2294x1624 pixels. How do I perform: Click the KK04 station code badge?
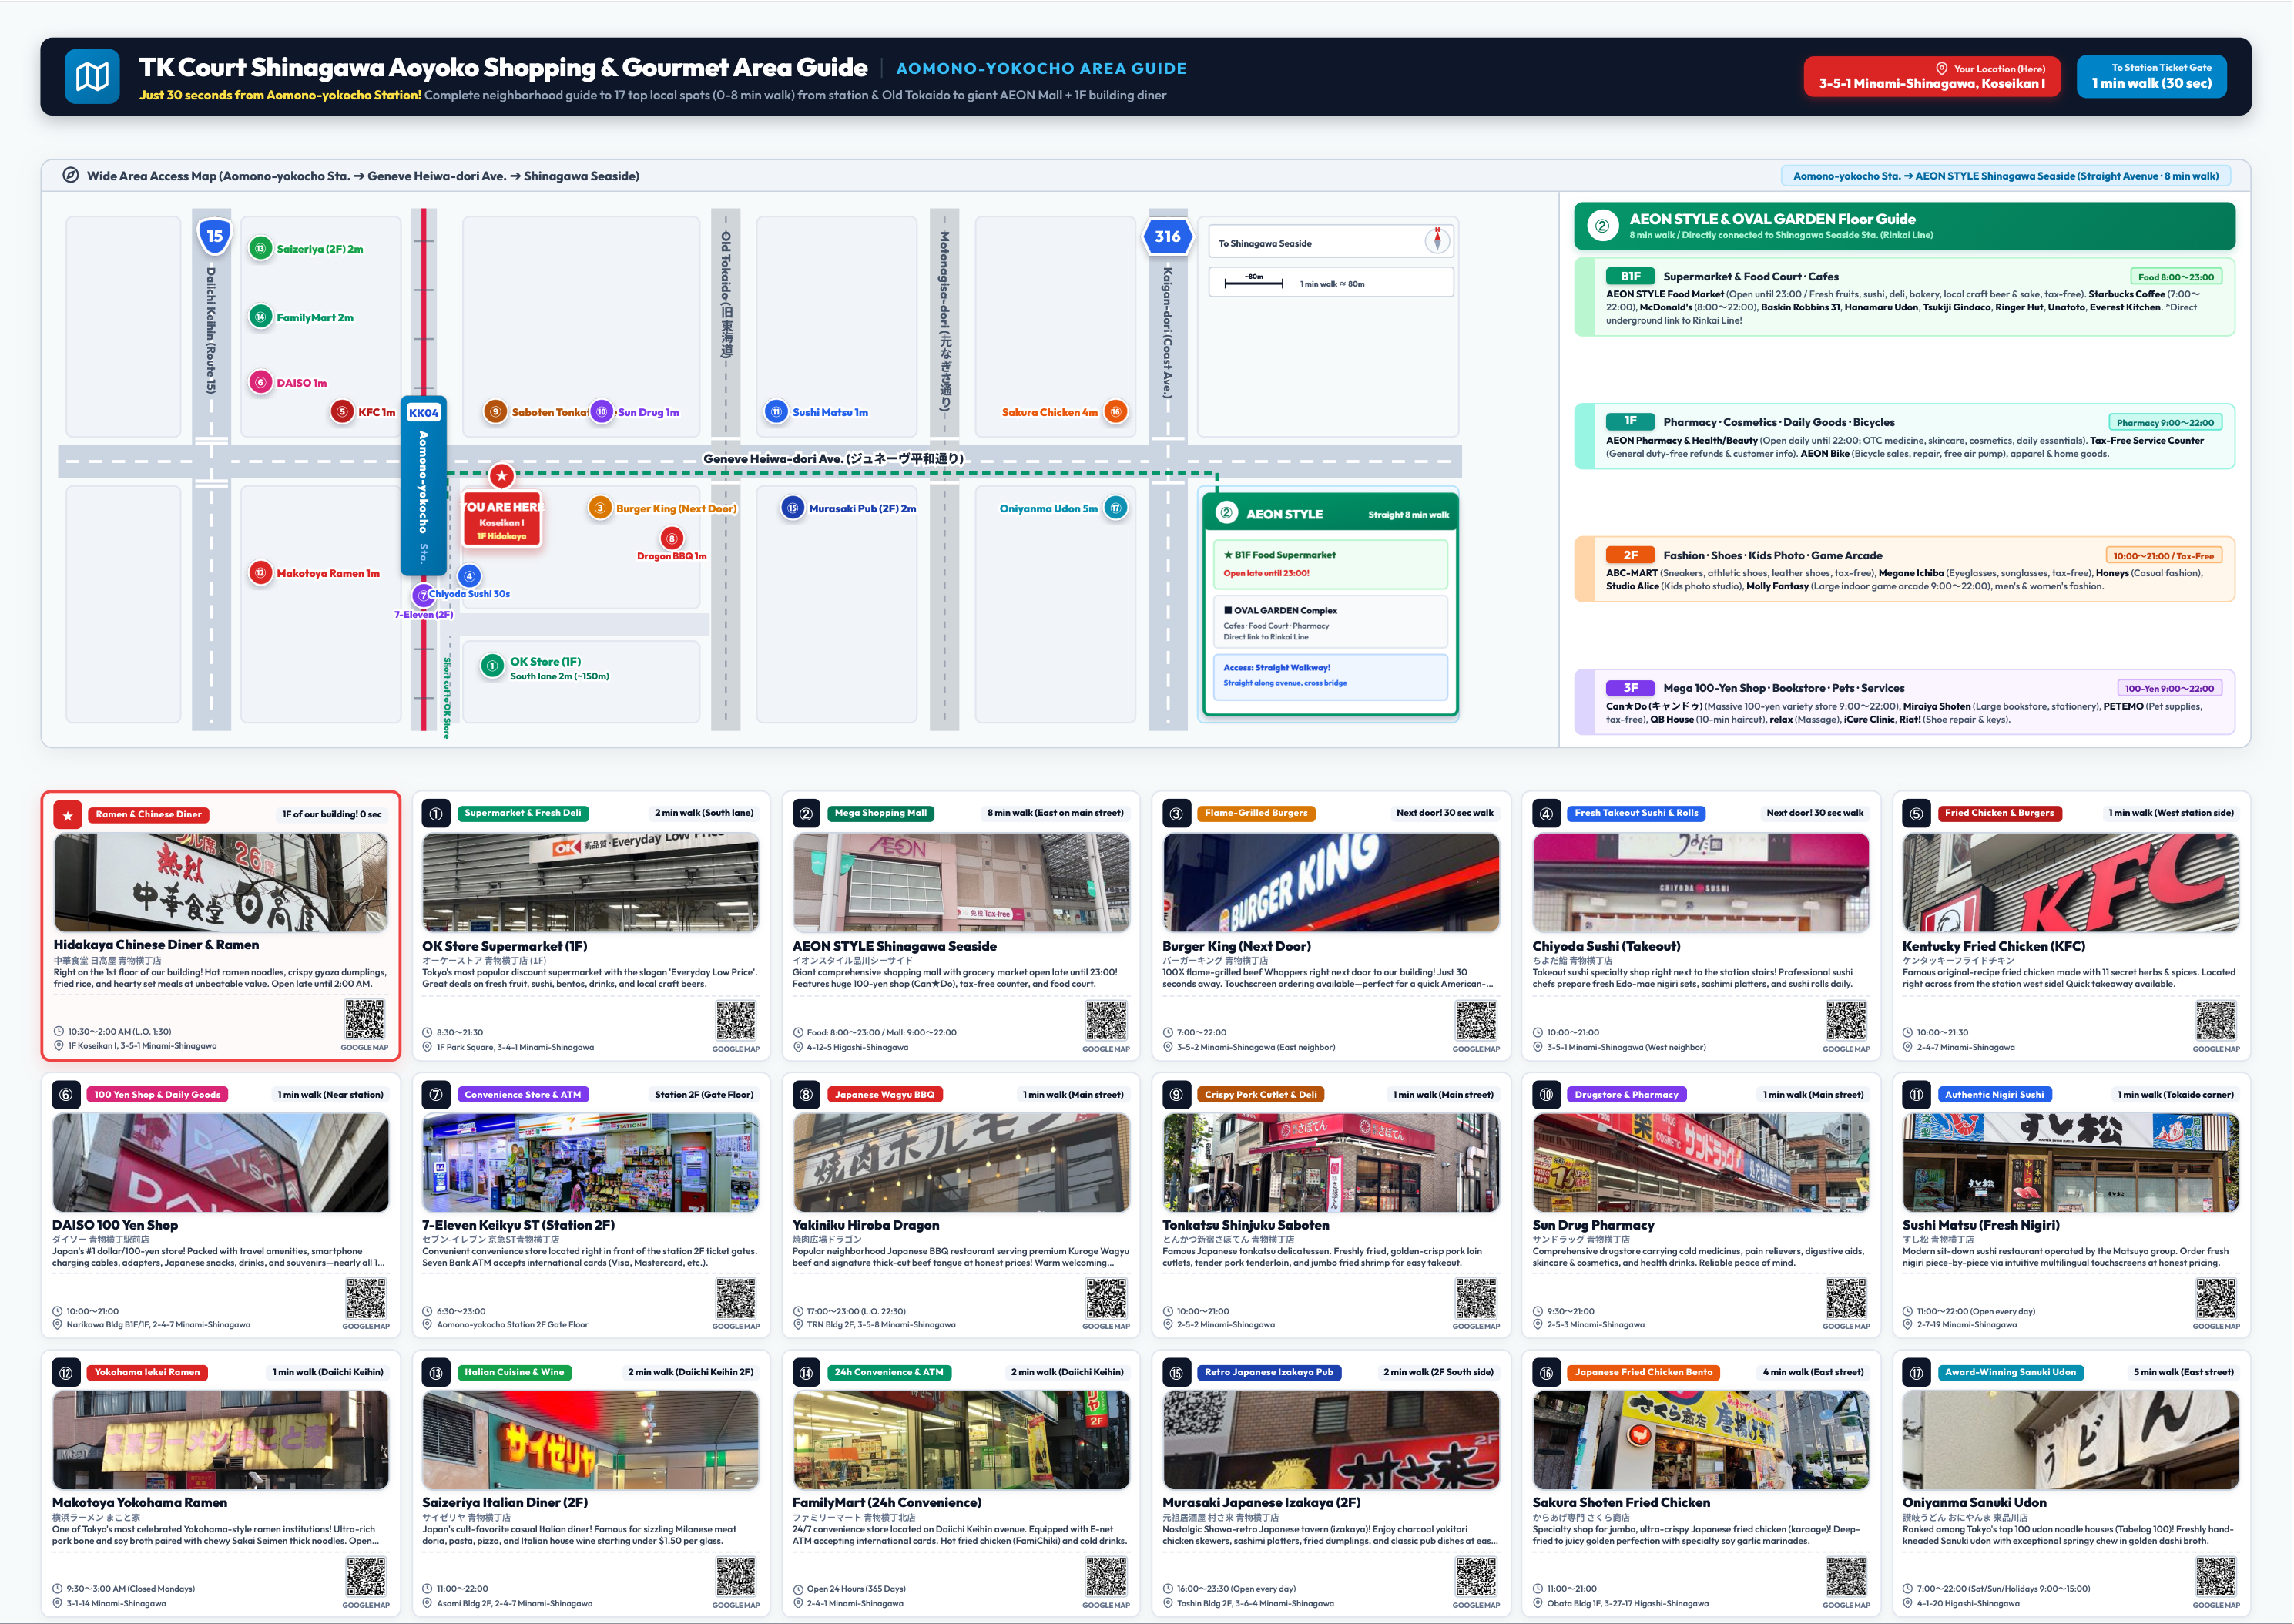(x=423, y=412)
